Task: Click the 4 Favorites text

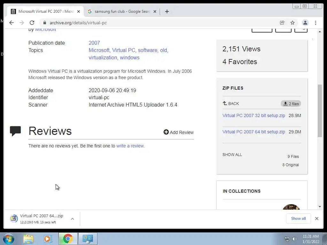Action: 240,62
